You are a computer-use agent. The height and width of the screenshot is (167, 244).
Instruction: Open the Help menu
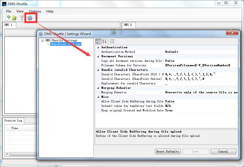click(x=50, y=11)
